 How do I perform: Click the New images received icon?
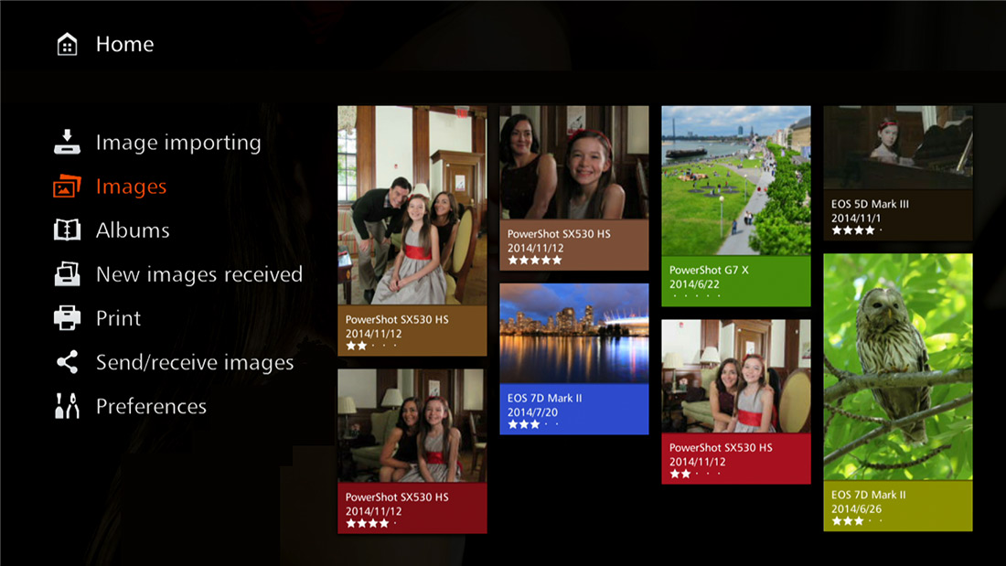[x=67, y=274]
